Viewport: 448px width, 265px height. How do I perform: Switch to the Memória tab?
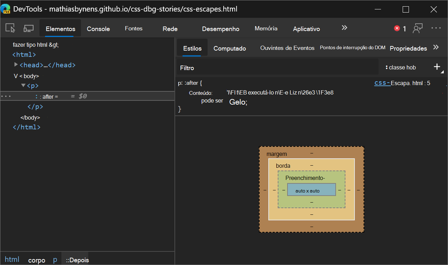(x=266, y=29)
